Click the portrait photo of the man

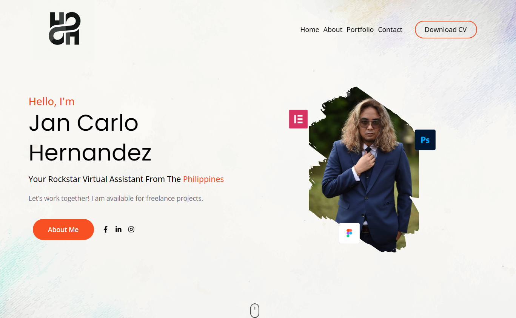coord(364,170)
